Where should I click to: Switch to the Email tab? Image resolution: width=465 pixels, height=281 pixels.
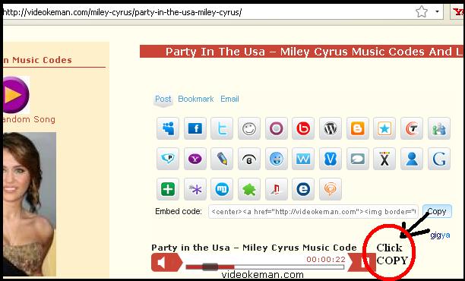click(229, 99)
